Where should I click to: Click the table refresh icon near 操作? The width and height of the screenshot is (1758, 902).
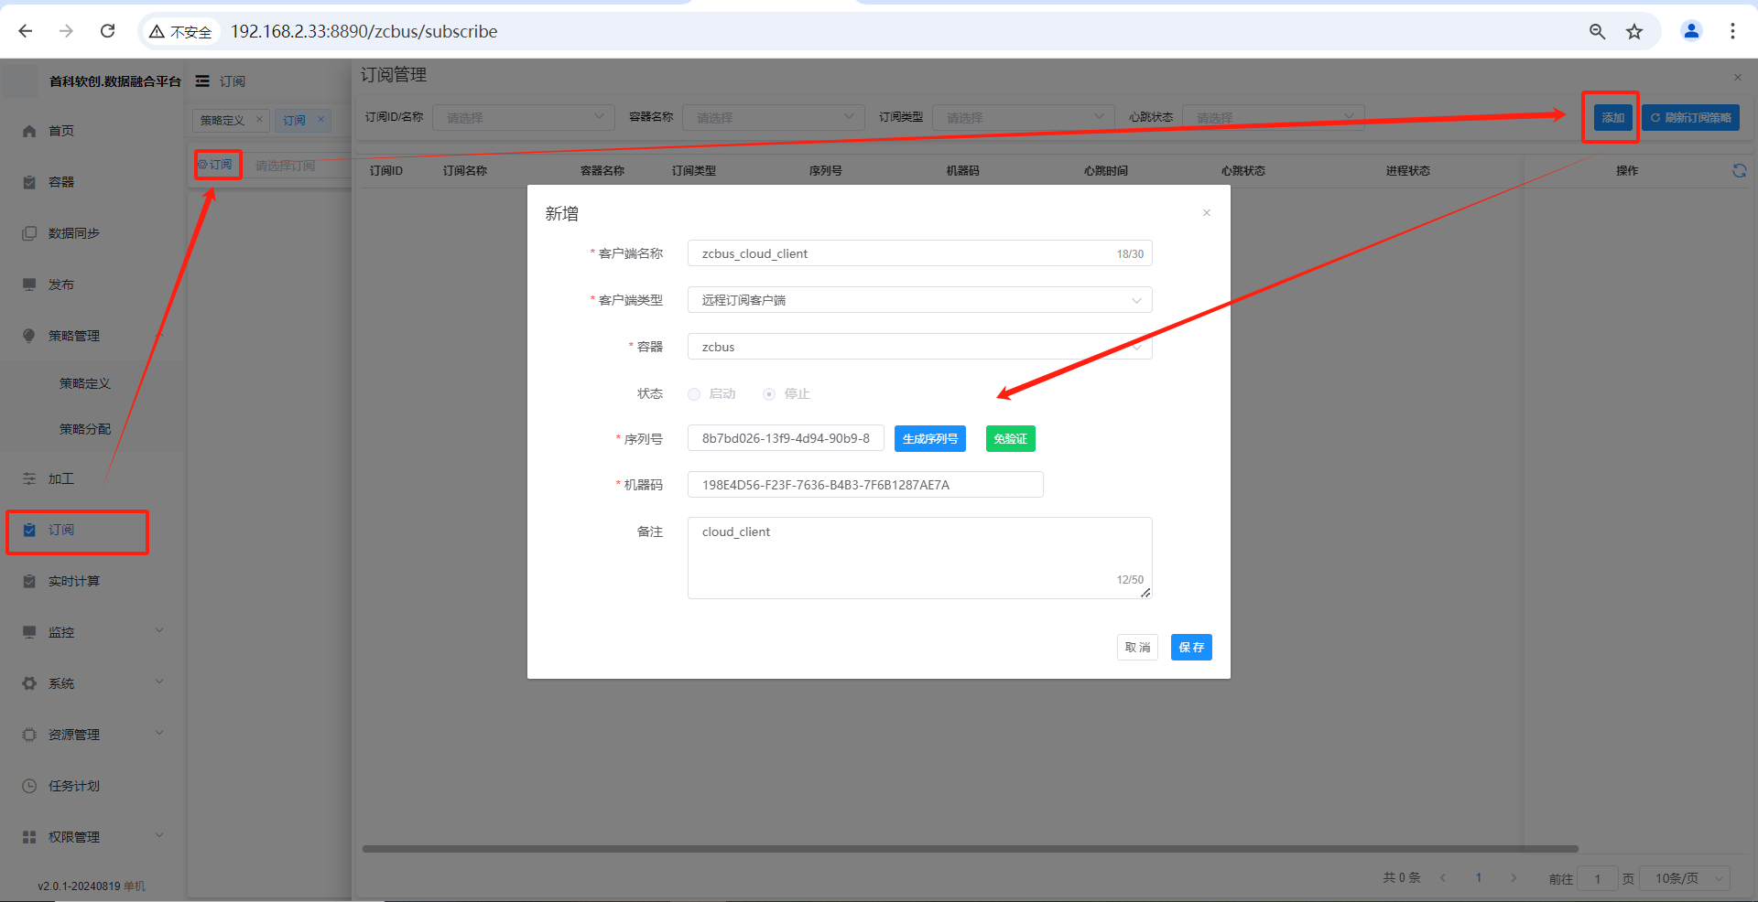(x=1739, y=170)
